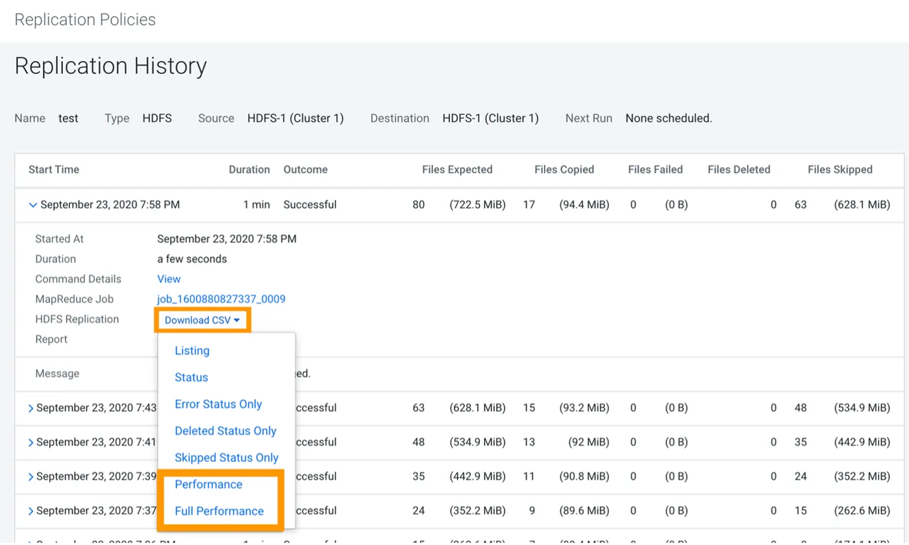Click the policy name value test

[68, 118]
